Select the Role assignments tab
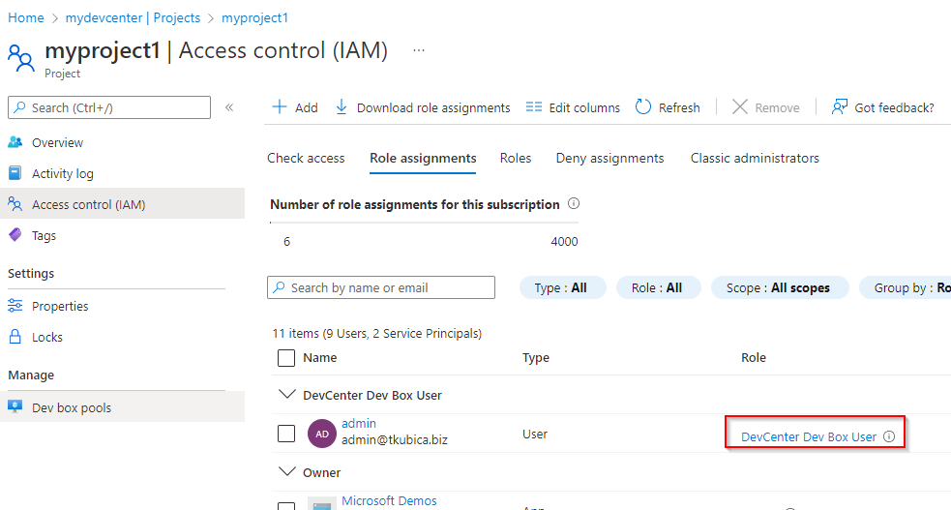Screen dimensions: 951x510 click(x=423, y=159)
